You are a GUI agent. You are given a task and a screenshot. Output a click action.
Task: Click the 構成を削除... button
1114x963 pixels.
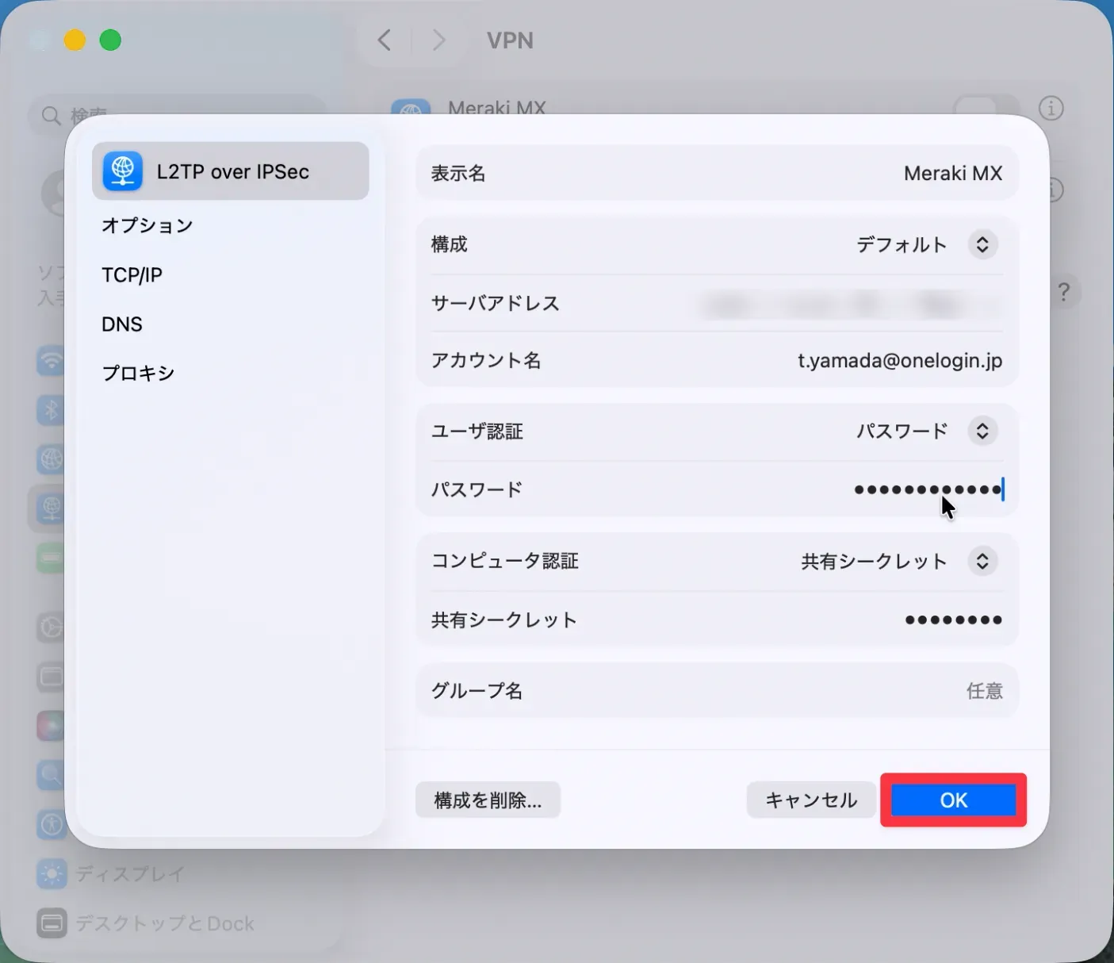pyautogui.click(x=488, y=800)
